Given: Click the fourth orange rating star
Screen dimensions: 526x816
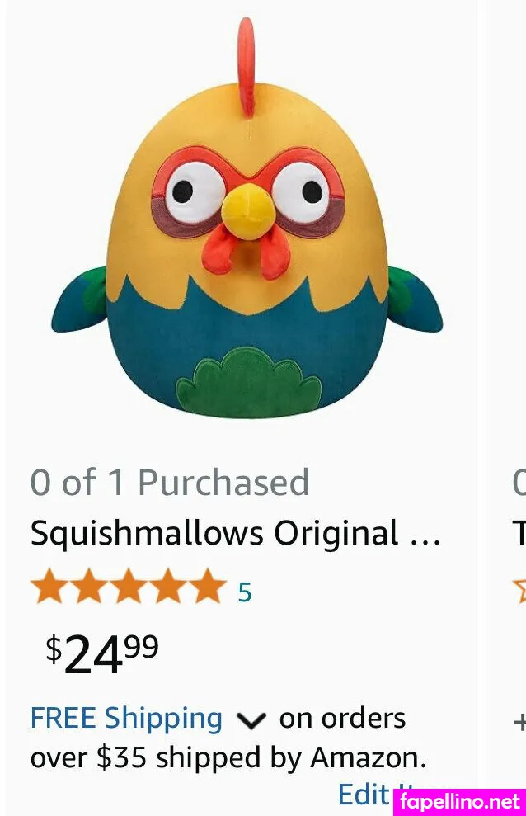Looking at the screenshot, I should (168, 587).
